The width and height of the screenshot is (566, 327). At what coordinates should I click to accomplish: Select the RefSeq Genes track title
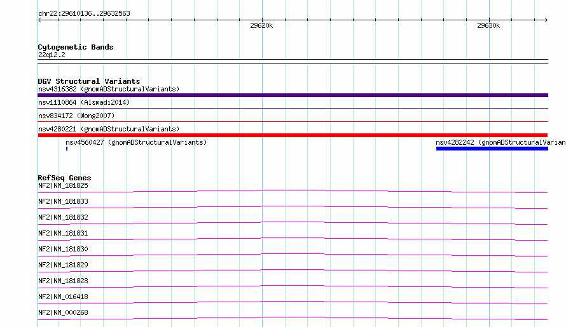coord(64,178)
